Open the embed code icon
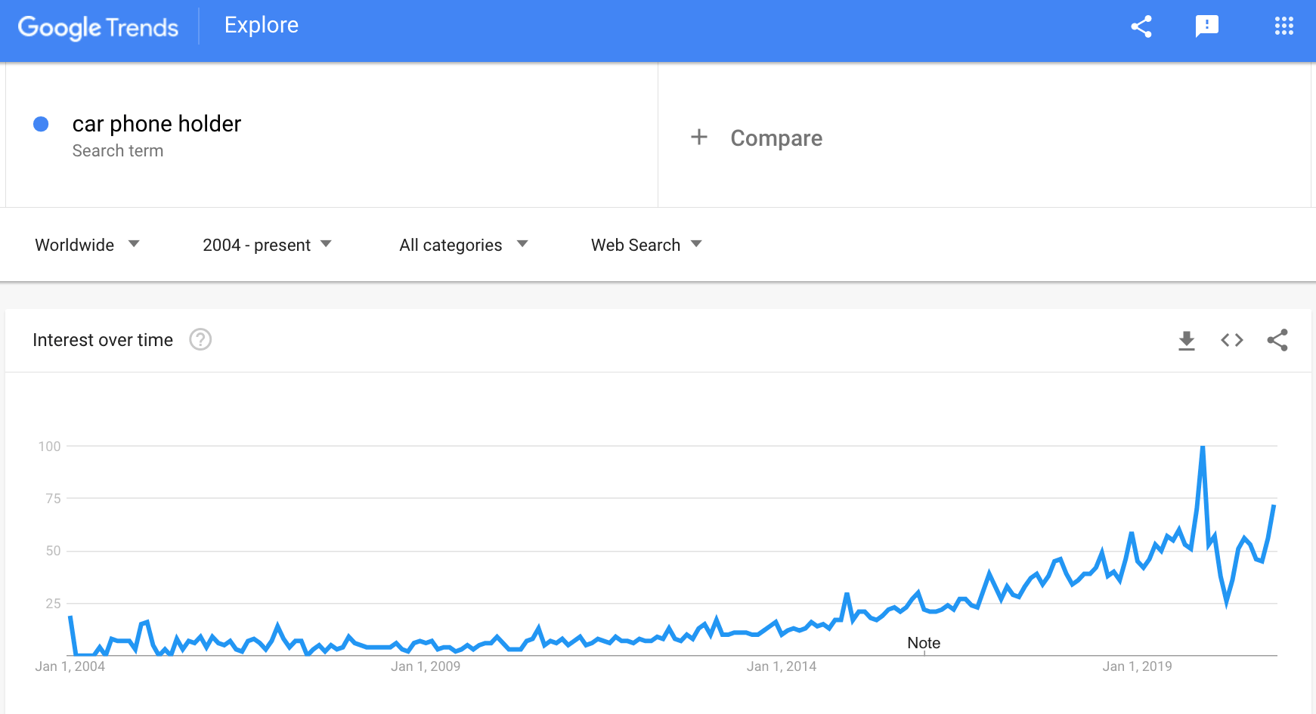This screenshot has width=1316, height=714. [1232, 340]
